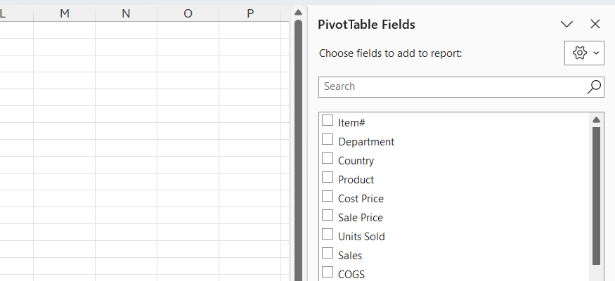615x281 pixels.
Task: Click the worksheet vertical scrollbar thumb
Action: (x=298, y=150)
